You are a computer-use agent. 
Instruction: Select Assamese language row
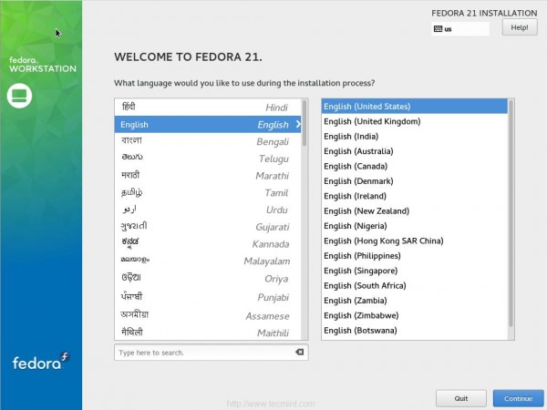point(208,315)
